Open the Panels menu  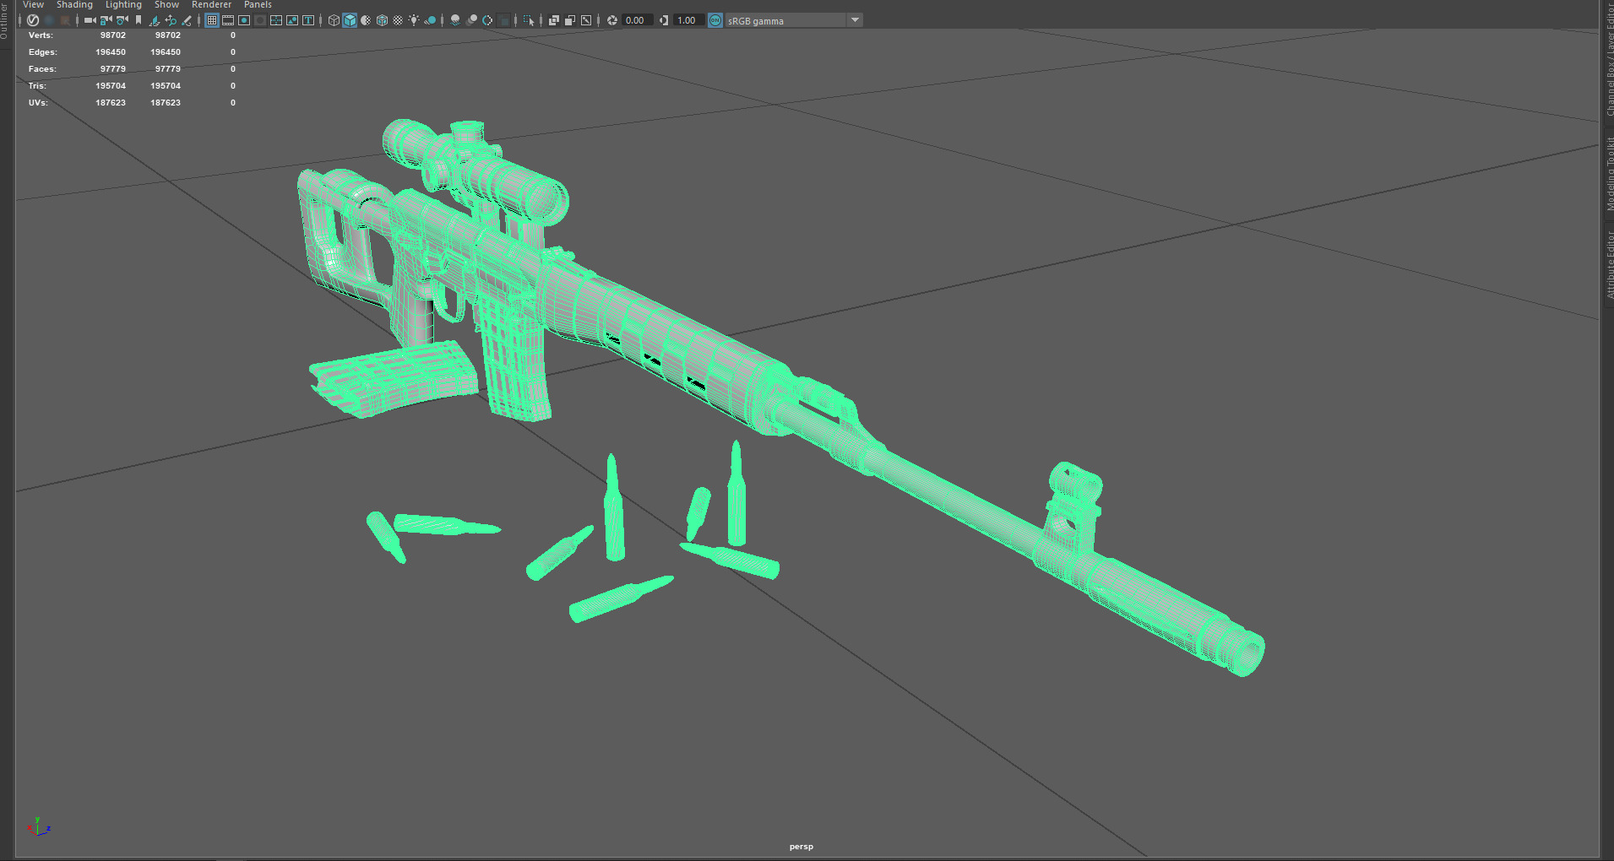258,5
